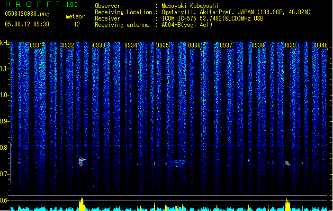
Task: Click the 0933 time marker
Action: pos(99,45)
